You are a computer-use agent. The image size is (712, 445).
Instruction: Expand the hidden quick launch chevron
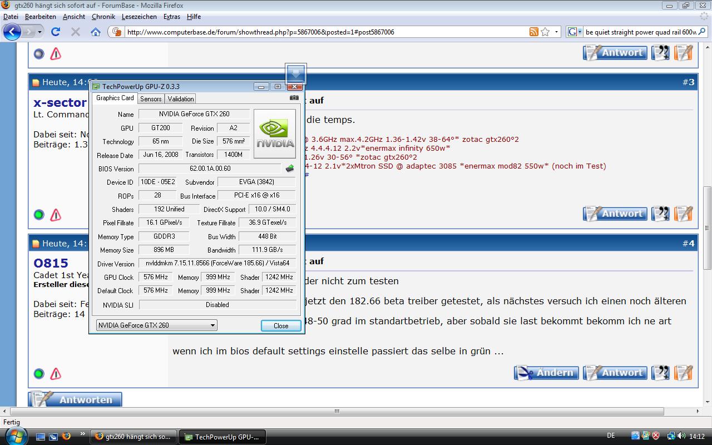(x=83, y=433)
